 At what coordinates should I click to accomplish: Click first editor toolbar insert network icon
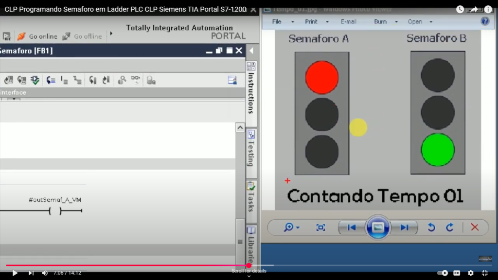[x=9, y=80]
